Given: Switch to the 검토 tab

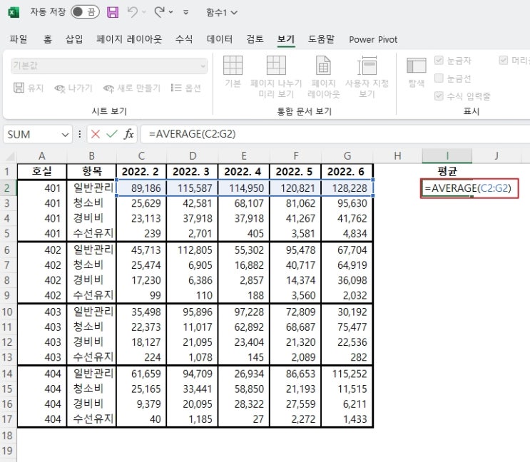Looking at the screenshot, I should coord(255,39).
